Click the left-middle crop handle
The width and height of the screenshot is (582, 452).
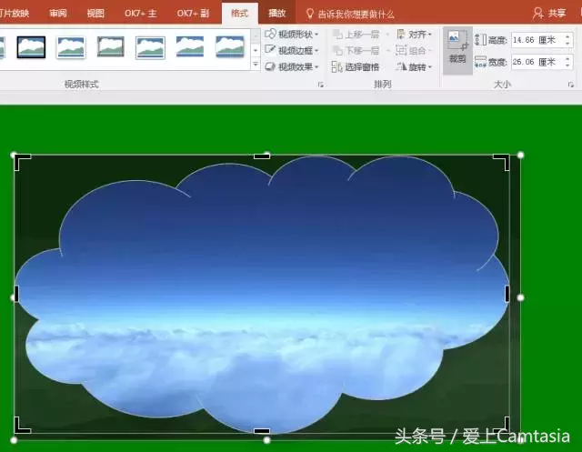pos(16,293)
